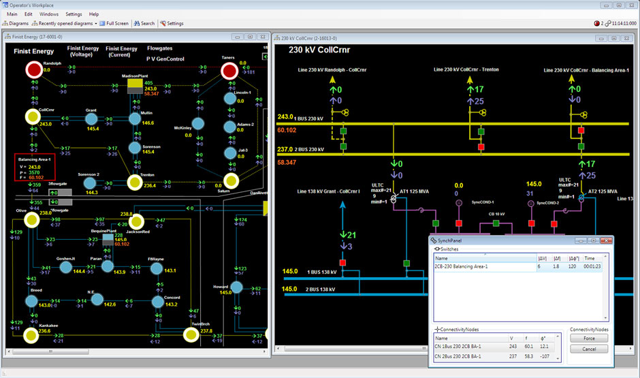Sort switches by Time column header
This screenshot has height=378, width=640.
tap(590, 258)
